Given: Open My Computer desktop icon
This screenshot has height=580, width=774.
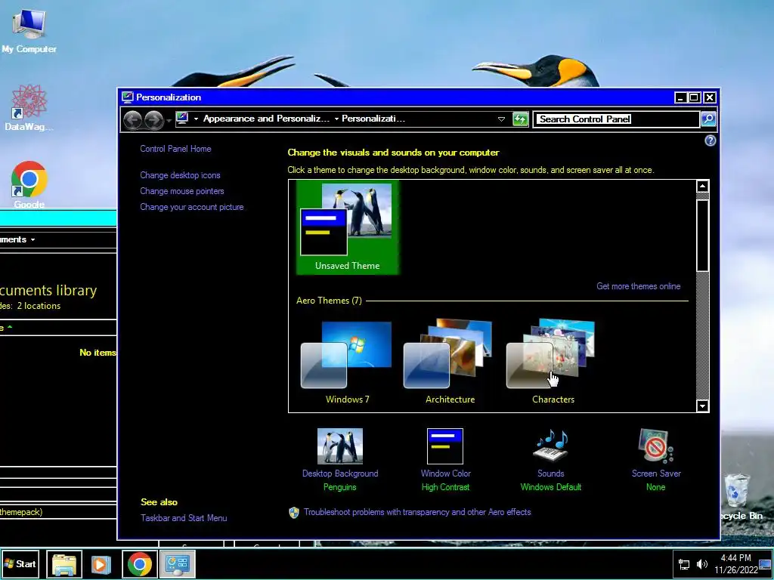Looking at the screenshot, I should [x=29, y=30].
